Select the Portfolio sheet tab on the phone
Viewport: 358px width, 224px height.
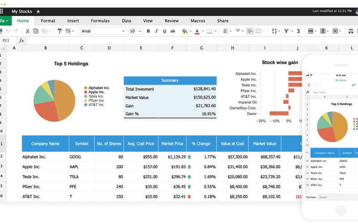(x=311, y=197)
